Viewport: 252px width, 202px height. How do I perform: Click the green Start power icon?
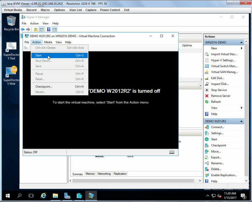[207, 139]
